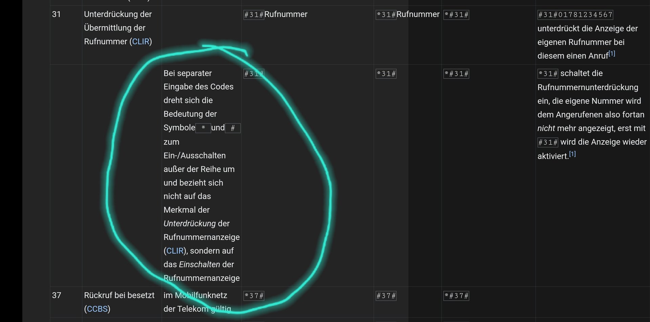Screen dimensions: 650x322
Task: Click the *31# code before 'schaltet die'
Action: point(548,73)
